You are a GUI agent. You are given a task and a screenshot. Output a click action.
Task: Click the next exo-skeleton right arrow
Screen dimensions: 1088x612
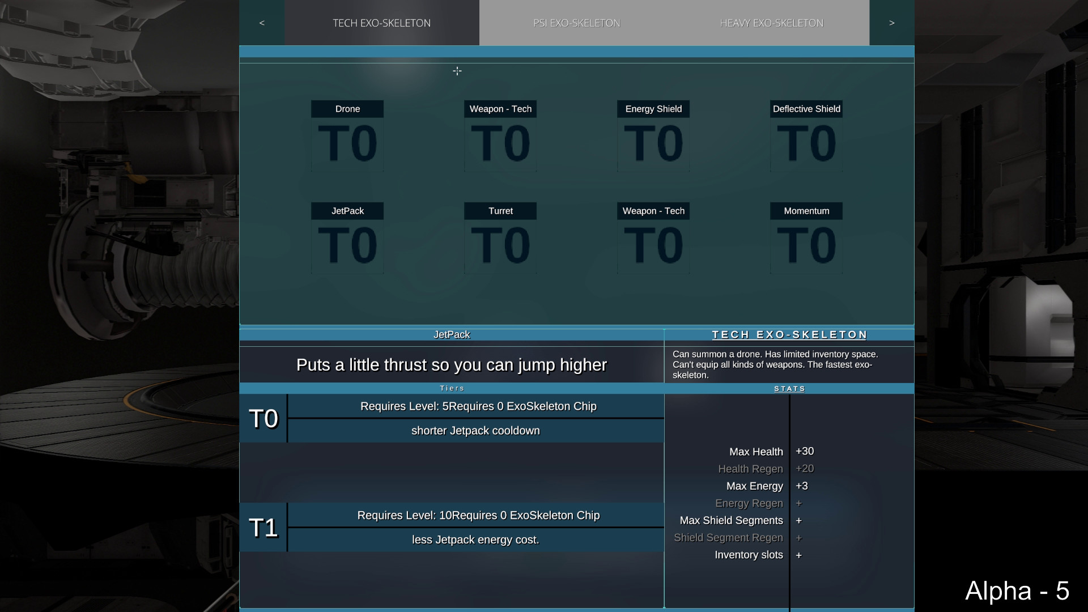[891, 23]
